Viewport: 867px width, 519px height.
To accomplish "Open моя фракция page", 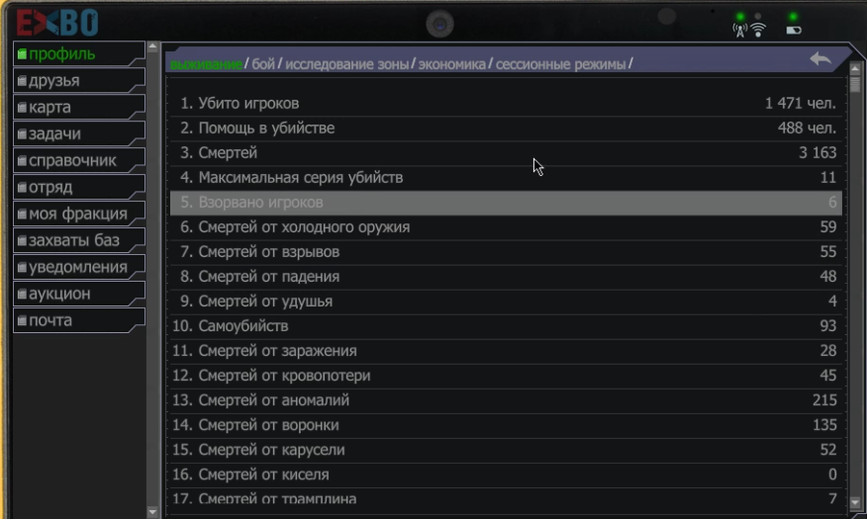I will pyautogui.click(x=79, y=214).
